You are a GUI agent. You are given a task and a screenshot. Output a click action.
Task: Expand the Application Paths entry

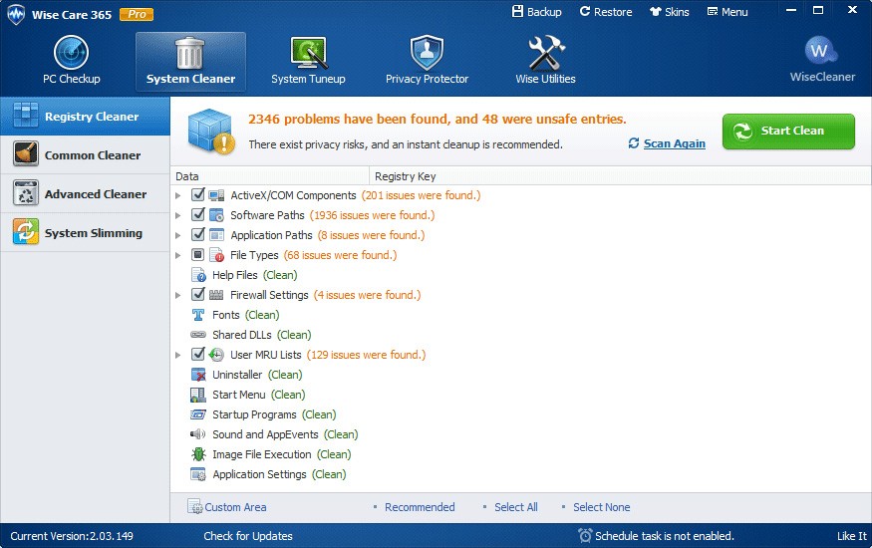coord(178,236)
